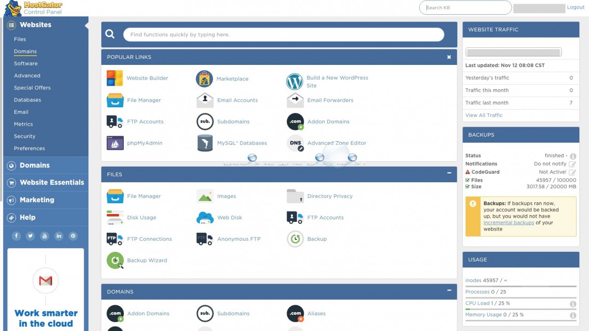The height and width of the screenshot is (331, 589).
Task: Click the WordPress logo icon
Action: coord(294,81)
